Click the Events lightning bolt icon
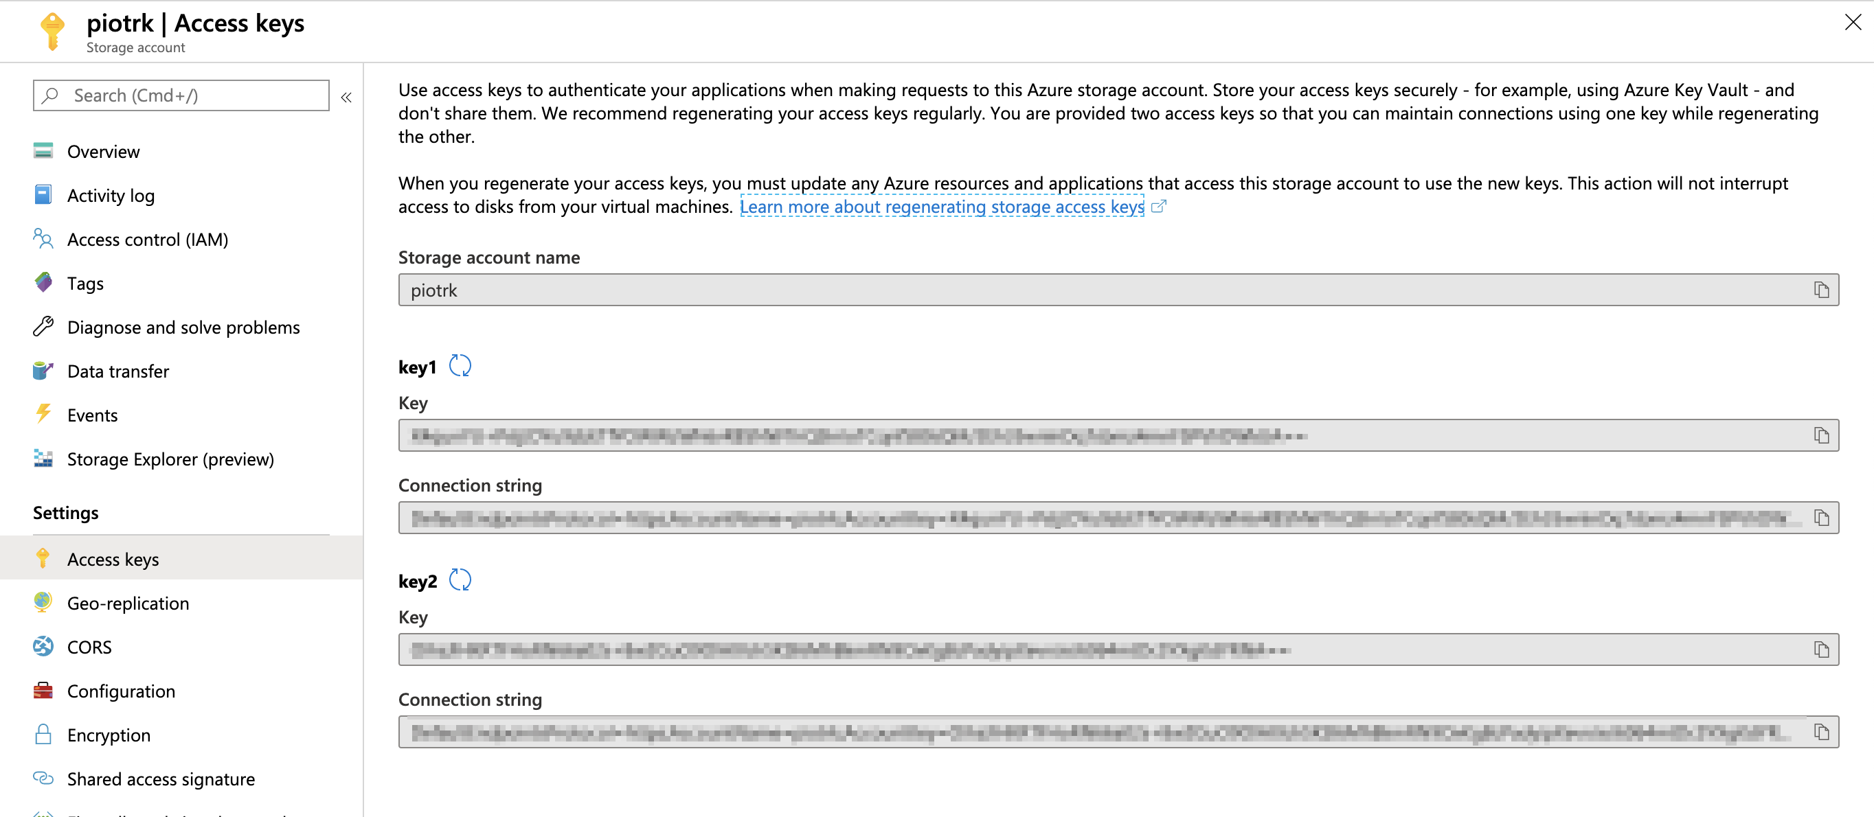 coord(43,413)
